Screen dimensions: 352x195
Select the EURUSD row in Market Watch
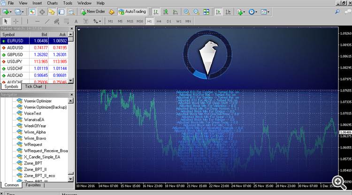pyautogui.click(x=34, y=41)
